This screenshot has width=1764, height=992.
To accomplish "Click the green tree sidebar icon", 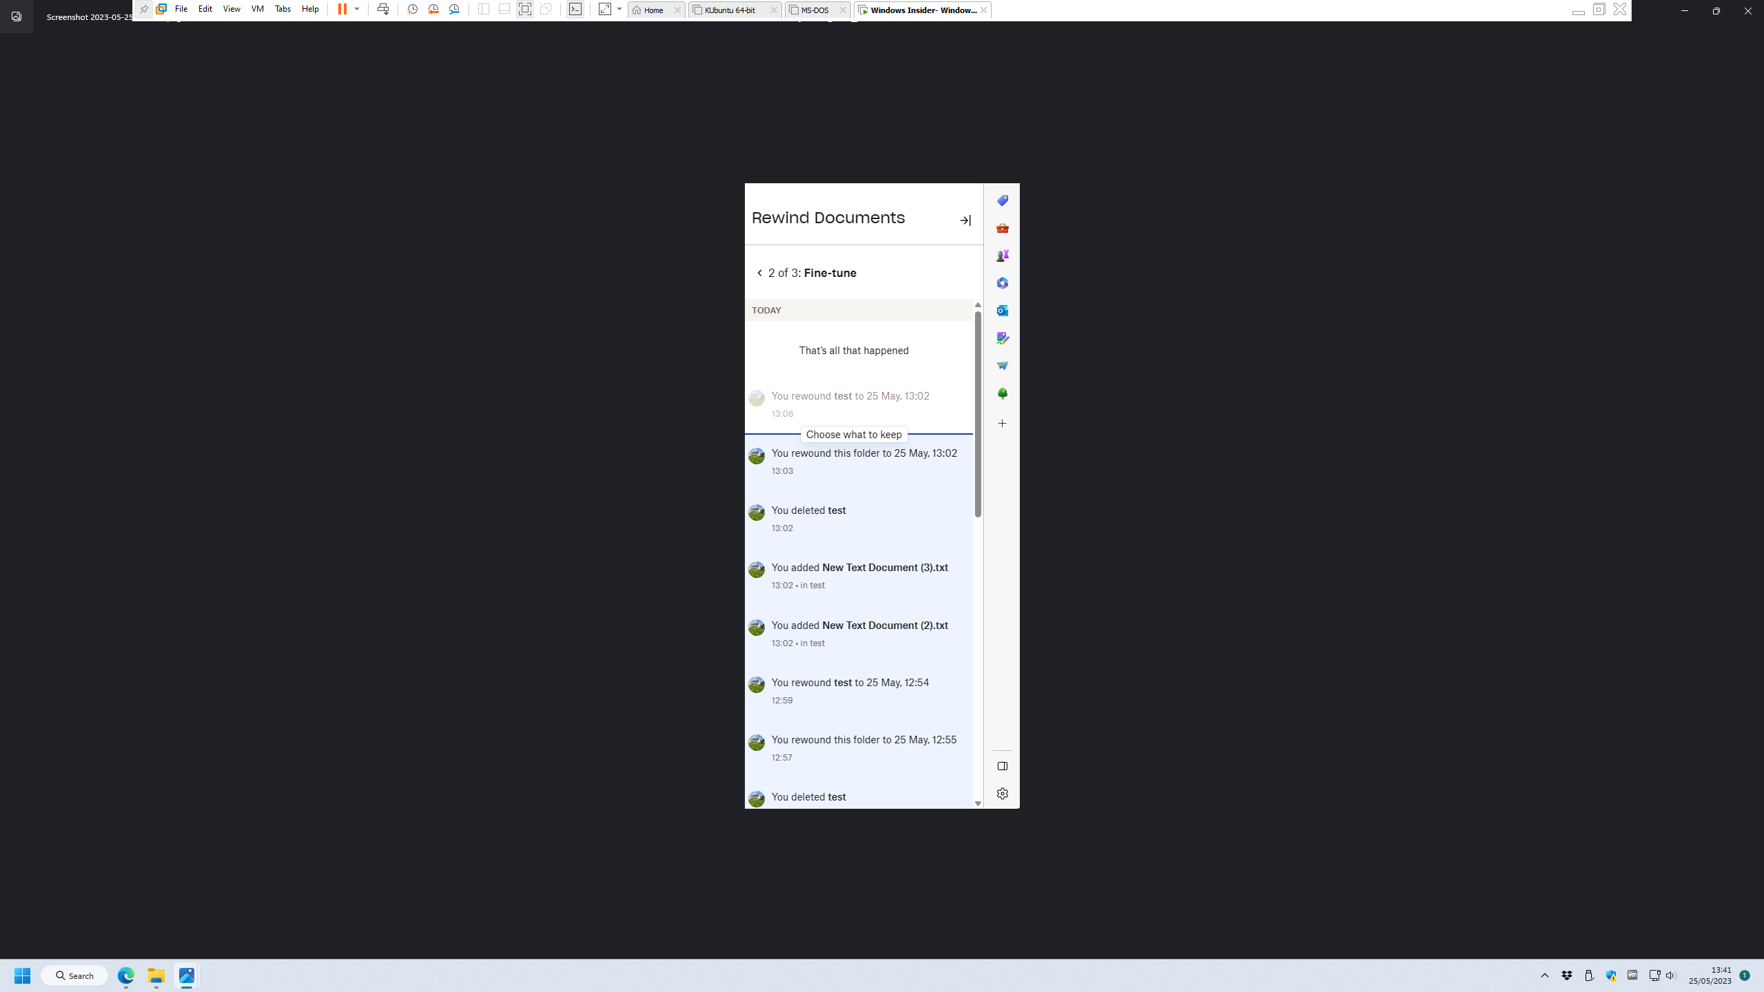I will [1003, 394].
